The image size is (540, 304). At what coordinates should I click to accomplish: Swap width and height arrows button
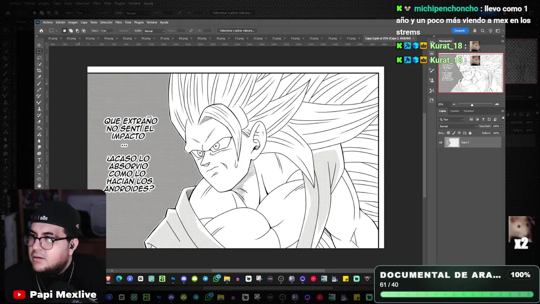click(191, 31)
